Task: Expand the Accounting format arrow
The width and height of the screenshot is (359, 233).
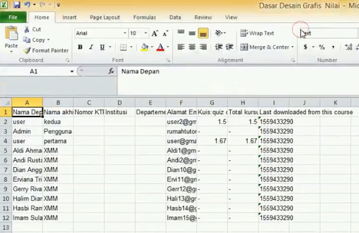Action: [313, 47]
